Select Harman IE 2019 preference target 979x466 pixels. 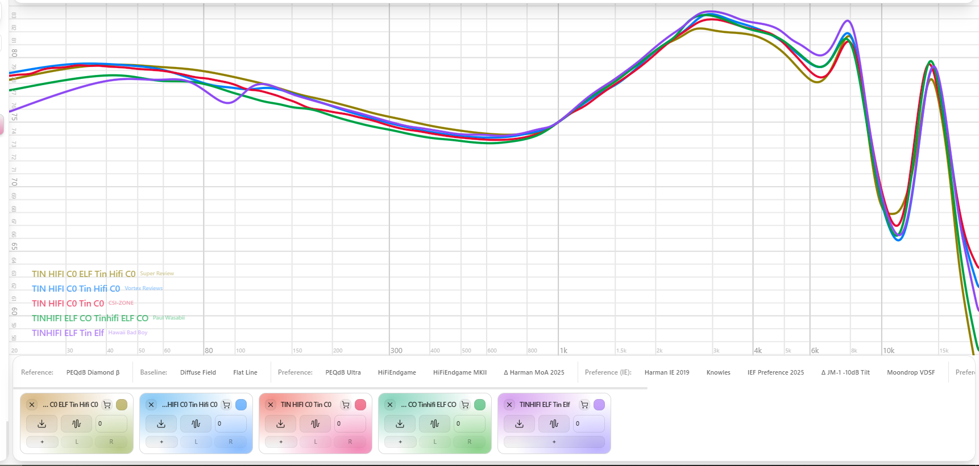667,372
